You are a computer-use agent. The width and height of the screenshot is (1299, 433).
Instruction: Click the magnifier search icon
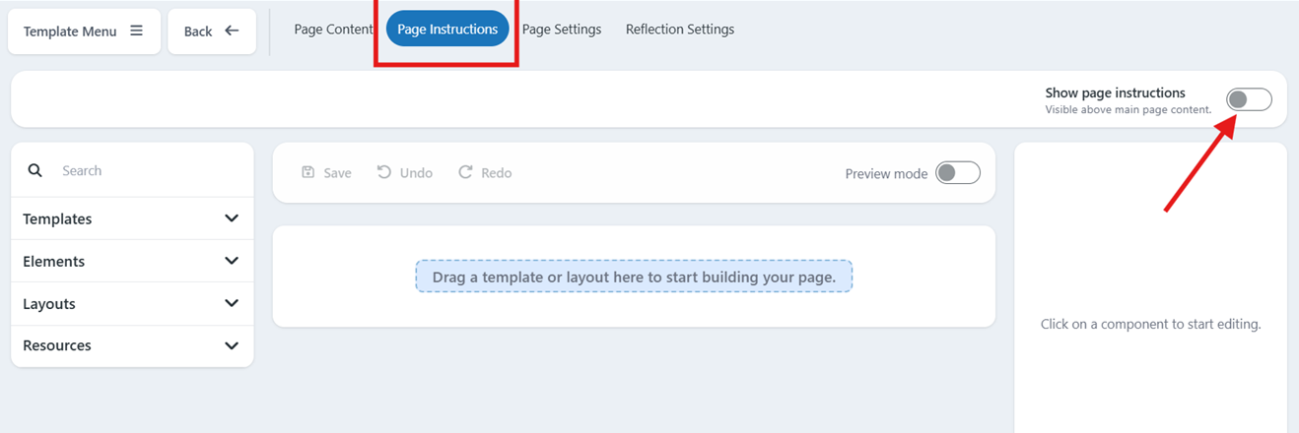pos(34,170)
